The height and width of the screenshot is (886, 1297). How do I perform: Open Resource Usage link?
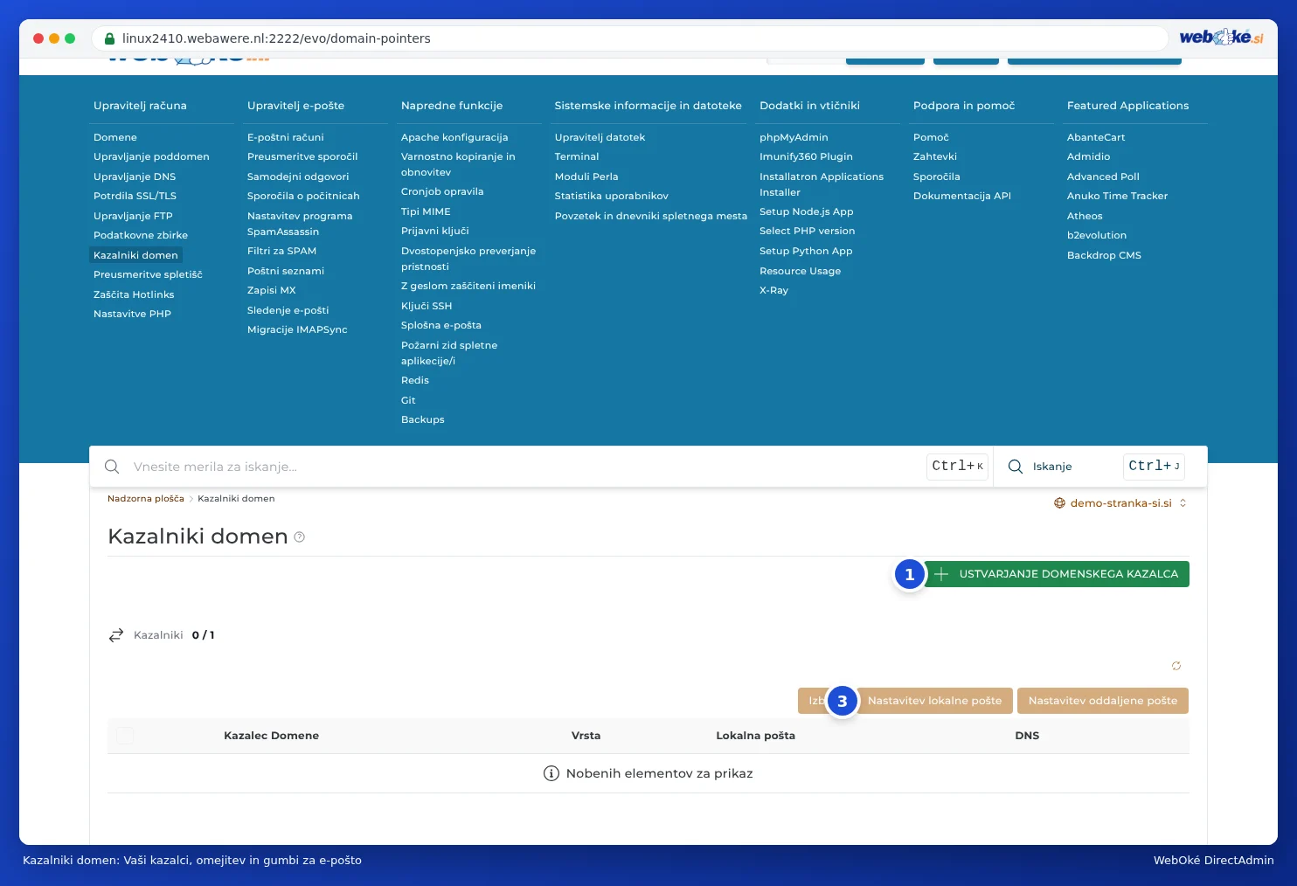[801, 271]
